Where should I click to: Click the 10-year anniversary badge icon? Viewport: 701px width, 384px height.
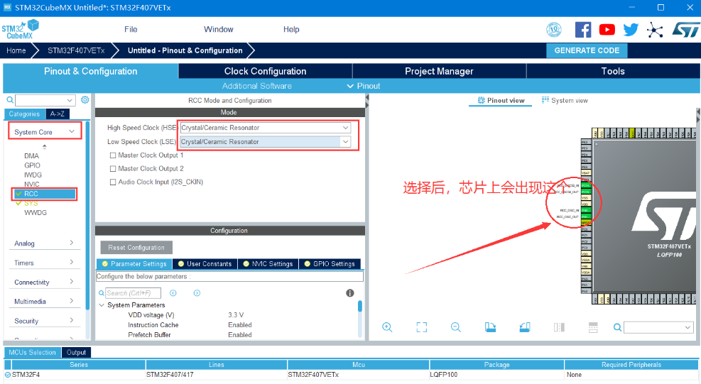tap(554, 30)
